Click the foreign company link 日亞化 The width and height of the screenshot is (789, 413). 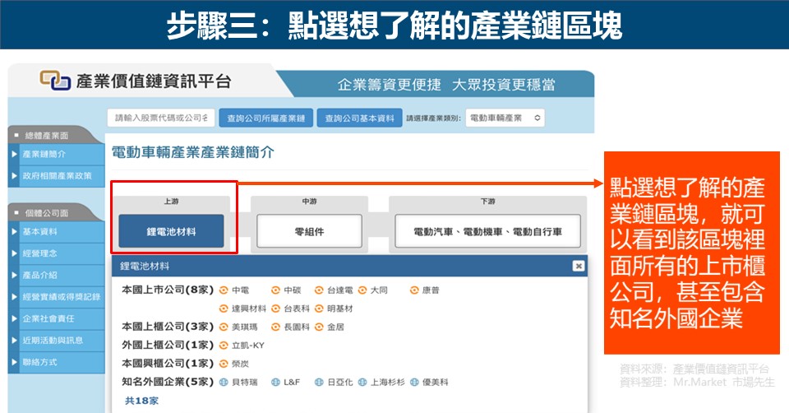339,382
